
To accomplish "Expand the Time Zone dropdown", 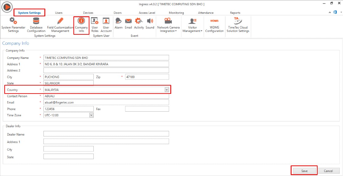I will pos(92,115).
